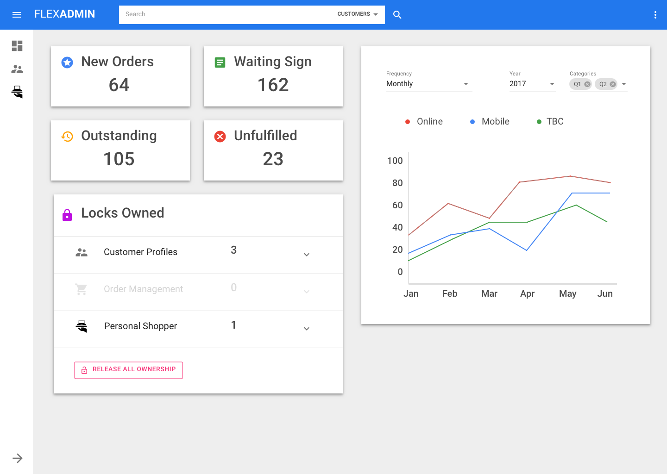Open the Frequency Monthly dropdown

[429, 84]
